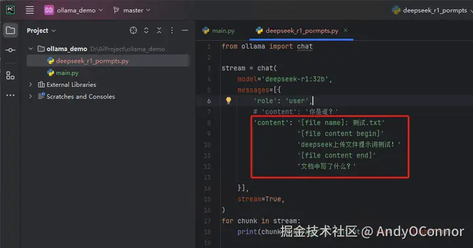Click the Python icon on main.py tab

click(x=206, y=30)
